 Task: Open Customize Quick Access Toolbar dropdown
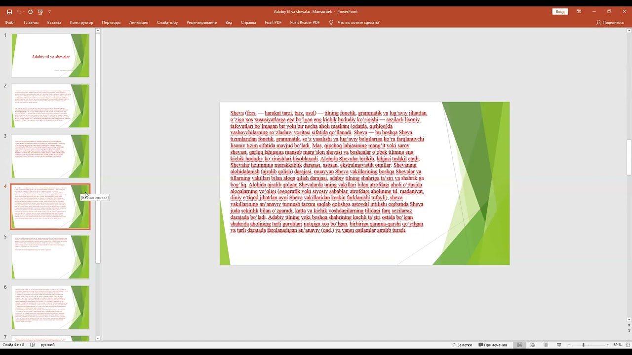pyautogui.click(x=49, y=11)
